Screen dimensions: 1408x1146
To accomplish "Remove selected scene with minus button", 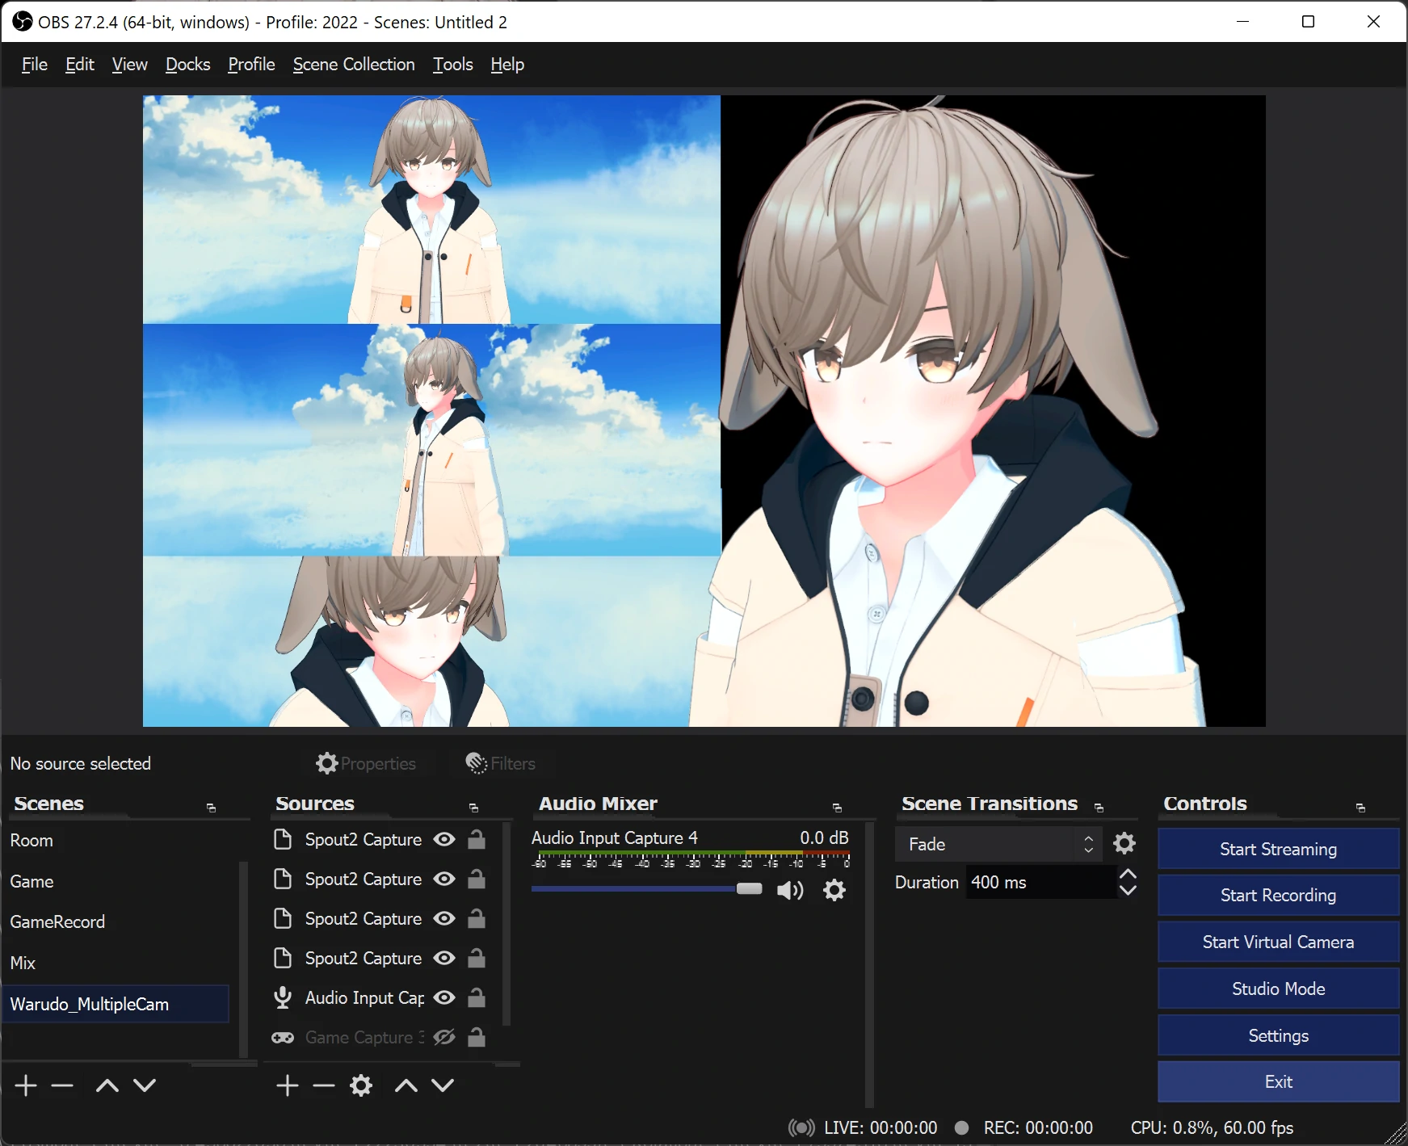I will [62, 1085].
